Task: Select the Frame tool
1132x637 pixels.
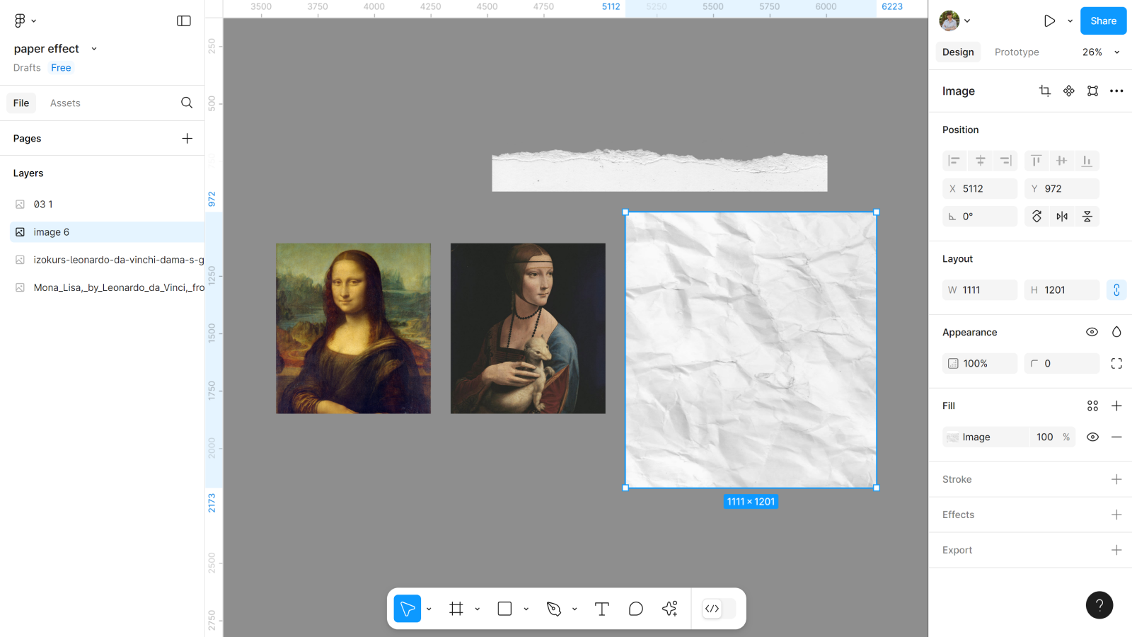Action: pyautogui.click(x=456, y=609)
